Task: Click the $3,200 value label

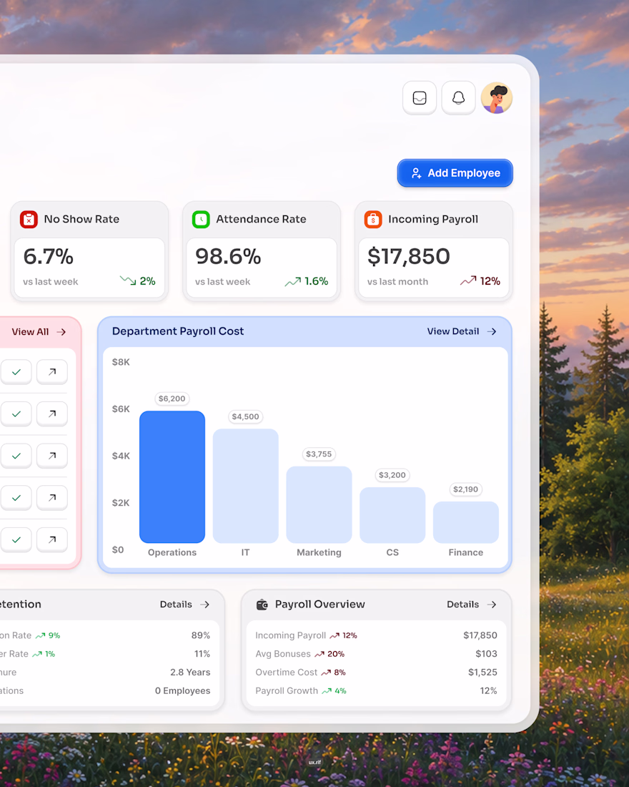Action: pos(392,475)
